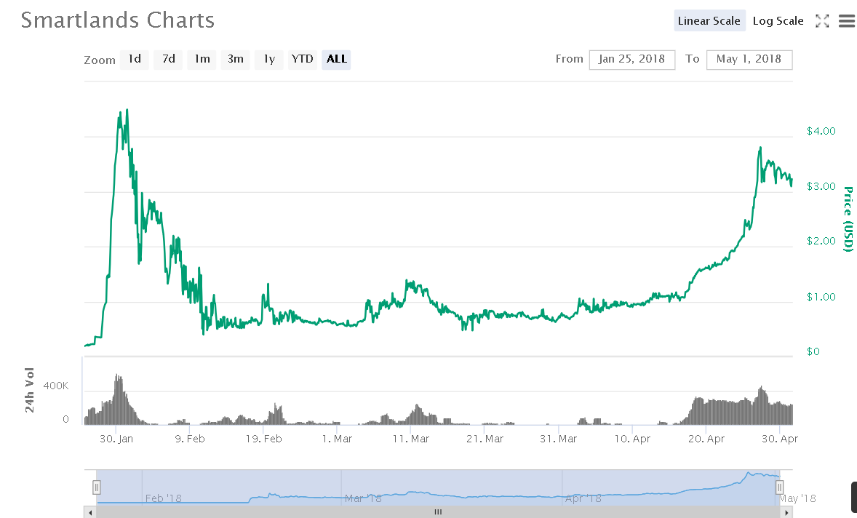This screenshot has height=518, width=857.
Task: Click the 9. Feb date label
Action: [x=190, y=439]
